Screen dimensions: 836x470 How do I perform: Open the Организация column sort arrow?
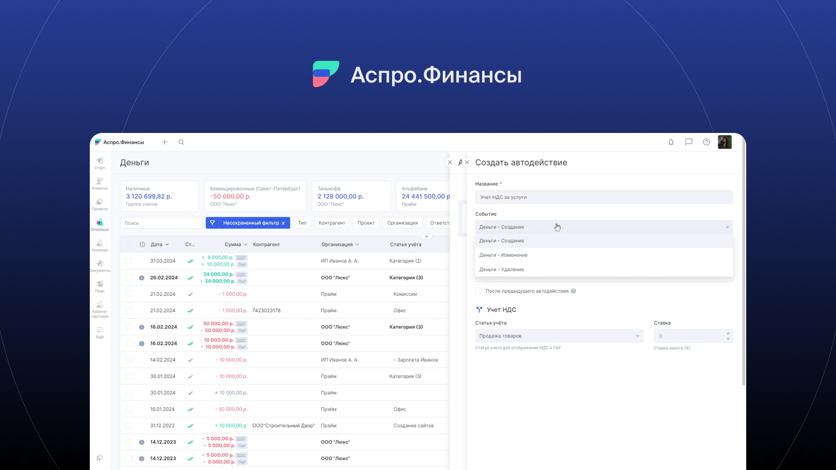tap(357, 245)
